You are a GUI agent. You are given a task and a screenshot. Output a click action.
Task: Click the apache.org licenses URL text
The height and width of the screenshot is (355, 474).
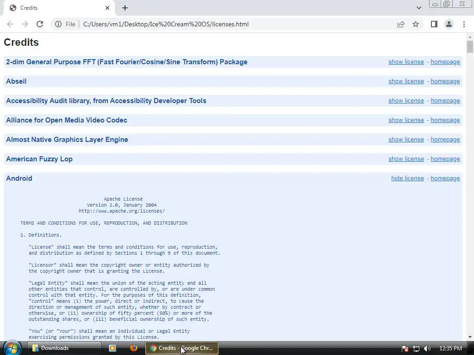(122, 211)
